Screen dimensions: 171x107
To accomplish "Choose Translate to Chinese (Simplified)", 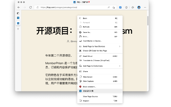I will (x=96, y=60).
